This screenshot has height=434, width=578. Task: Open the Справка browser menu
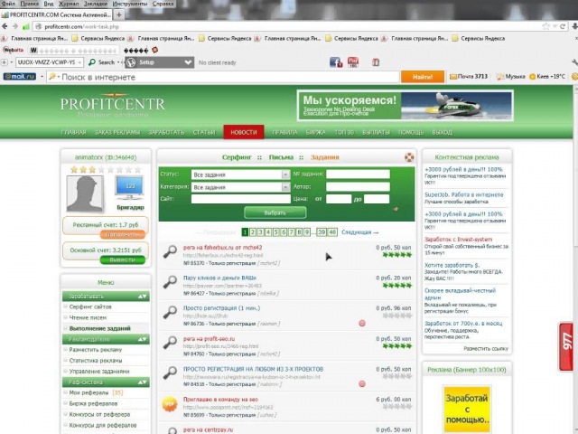(x=163, y=4)
